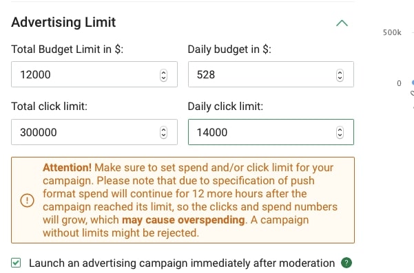Decrement the Daily budget stepper down arrow
This screenshot has height=273, width=414.
(x=340, y=78)
